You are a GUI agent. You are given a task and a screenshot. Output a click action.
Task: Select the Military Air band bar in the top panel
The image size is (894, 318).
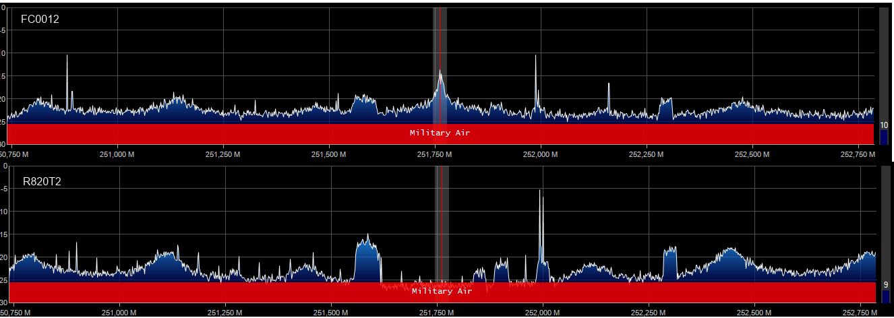pos(440,133)
